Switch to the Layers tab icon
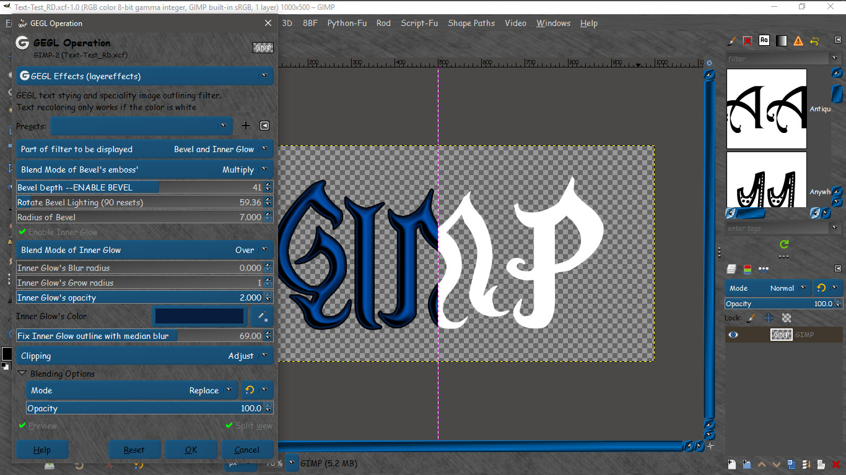Screen dimensions: 846x475 (731, 269)
